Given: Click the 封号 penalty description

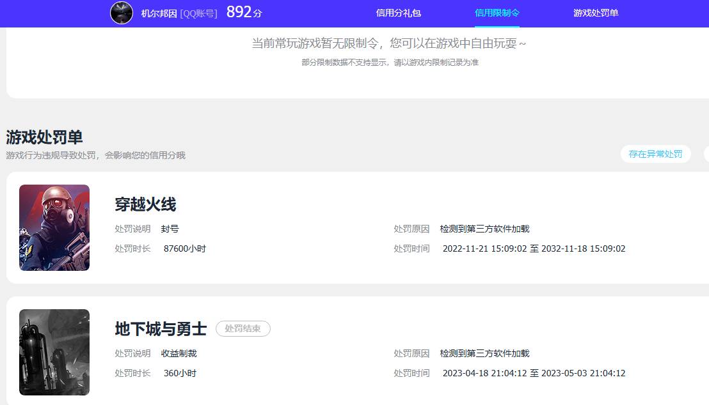Looking at the screenshot, I should tap(169, 229).
